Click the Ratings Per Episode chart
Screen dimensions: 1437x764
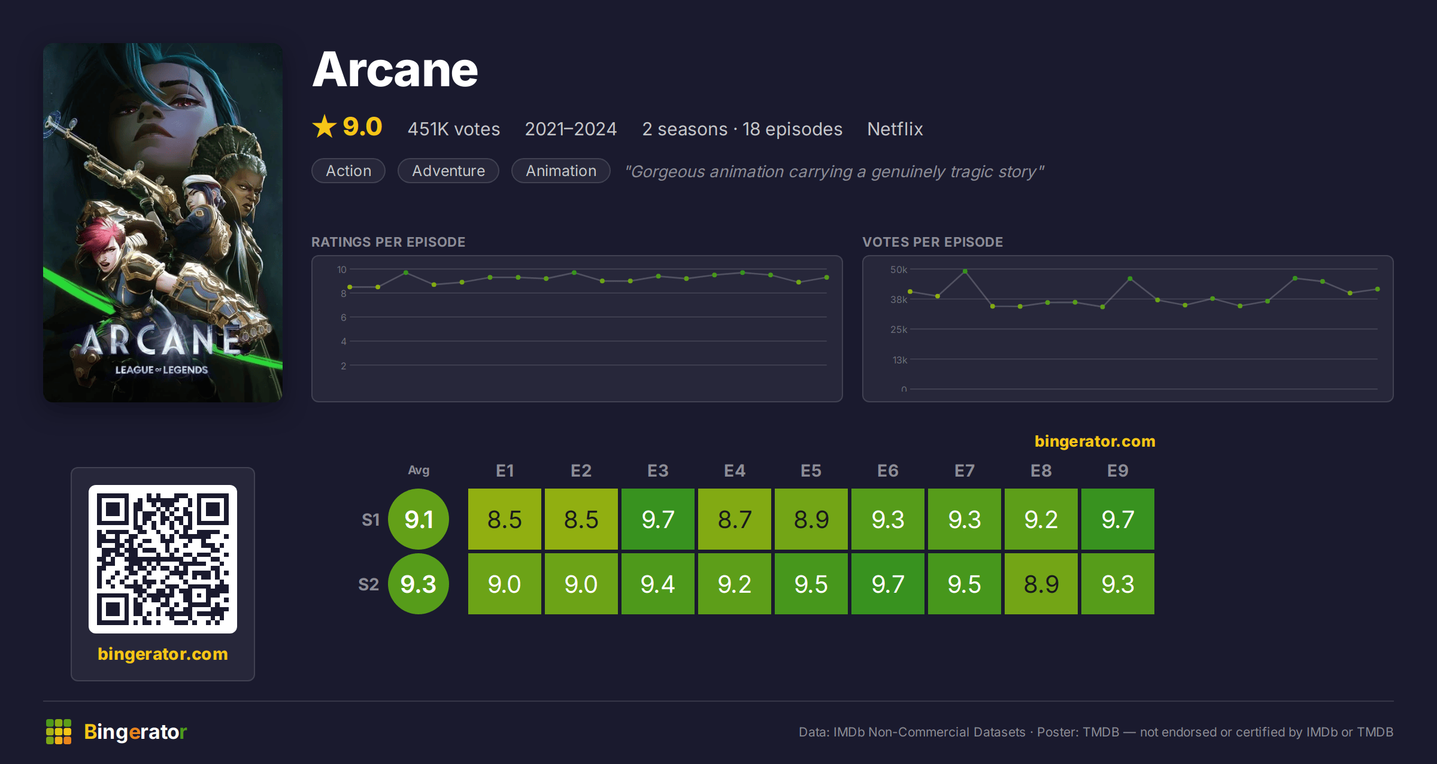(x=577, y=329)
